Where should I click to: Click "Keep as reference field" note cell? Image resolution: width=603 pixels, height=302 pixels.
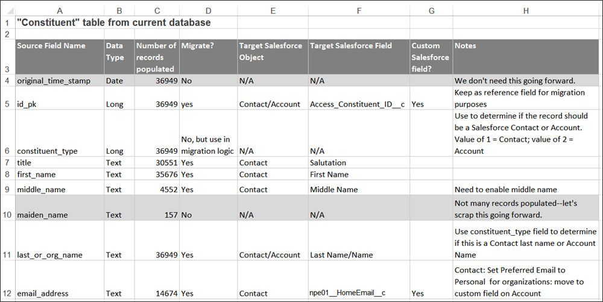coord(526,98)
